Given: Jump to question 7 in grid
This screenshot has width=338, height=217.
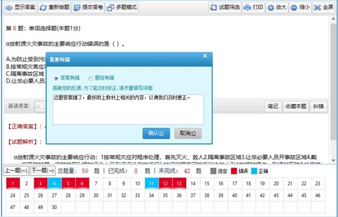Looking at the screenshot, I should 96,183.
